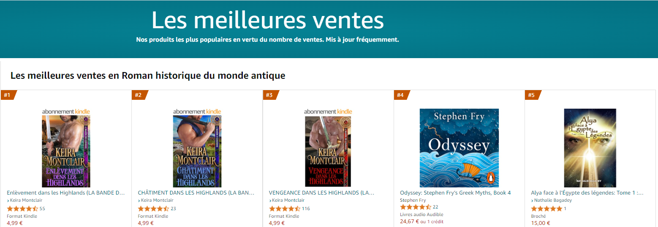658x227 pixels.
Task: Open the Vengeance dans les Highlands cover image
Action: 328,151
